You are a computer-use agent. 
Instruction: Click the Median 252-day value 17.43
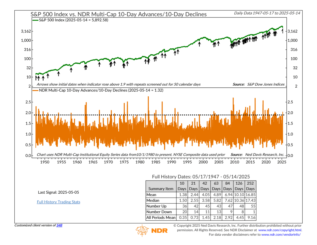250,200
